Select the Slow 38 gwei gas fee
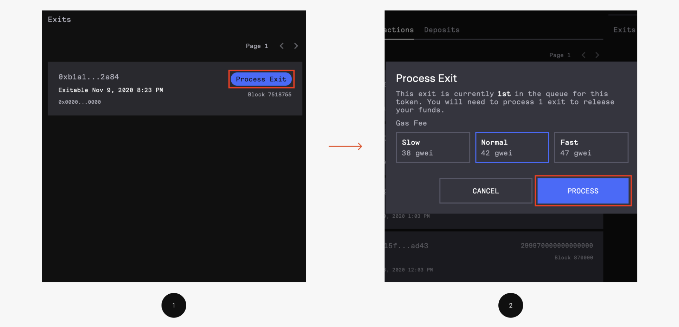Viewport: 679px width, 327px height. pos(433,148)
